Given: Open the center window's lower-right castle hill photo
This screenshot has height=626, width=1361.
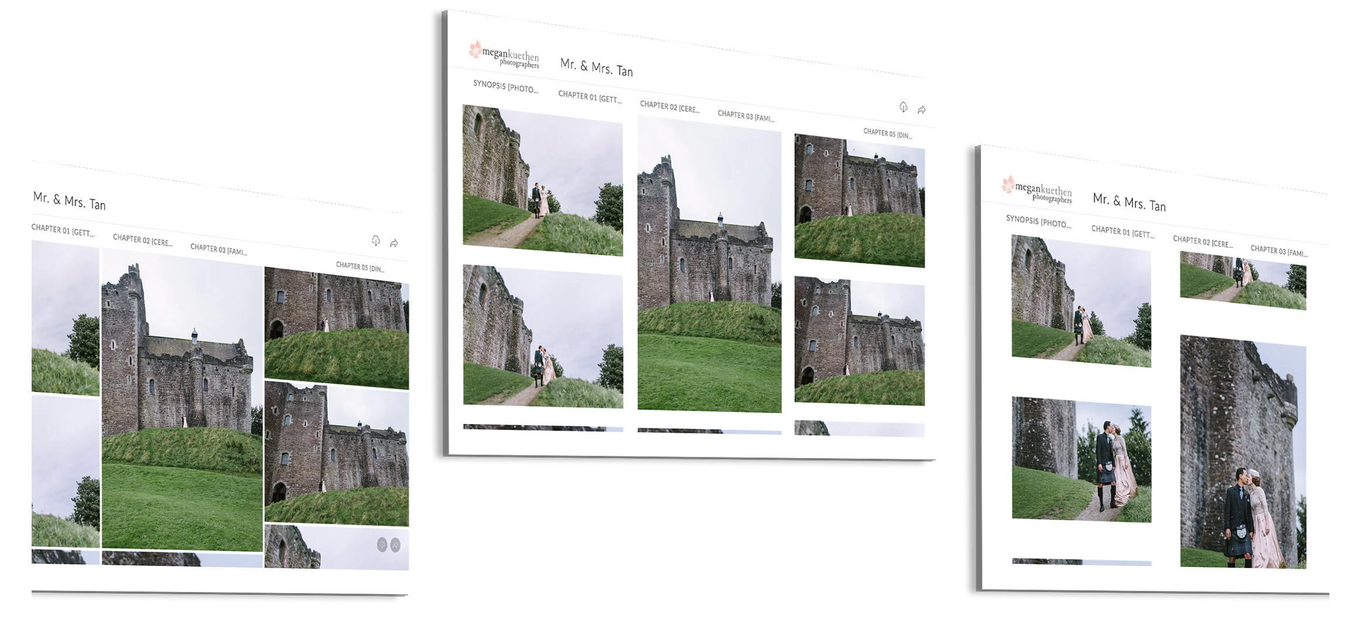Looking at the screenshot, I should (859, 341).
